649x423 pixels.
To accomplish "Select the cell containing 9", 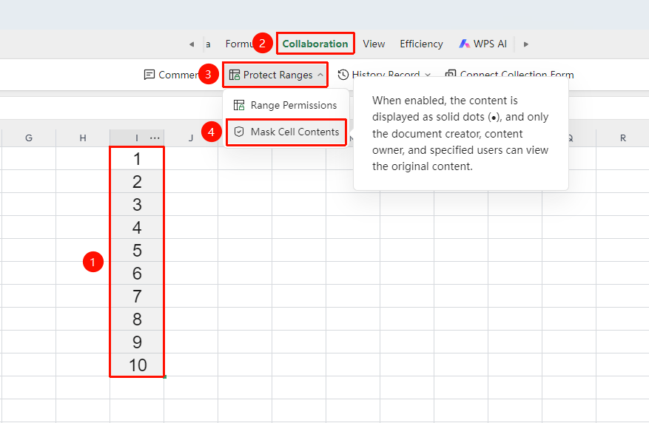I will tap(137, 342).
